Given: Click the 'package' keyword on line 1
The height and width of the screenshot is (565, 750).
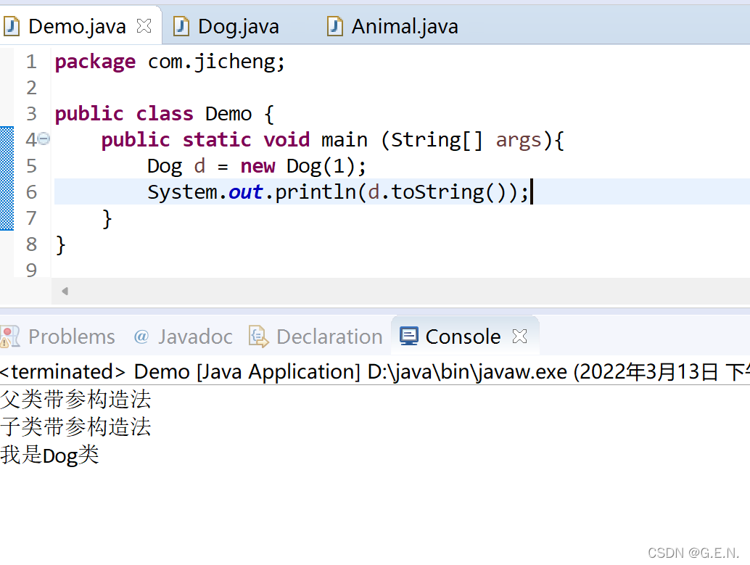Looking at the screenshot, I should tap(95, 62).
